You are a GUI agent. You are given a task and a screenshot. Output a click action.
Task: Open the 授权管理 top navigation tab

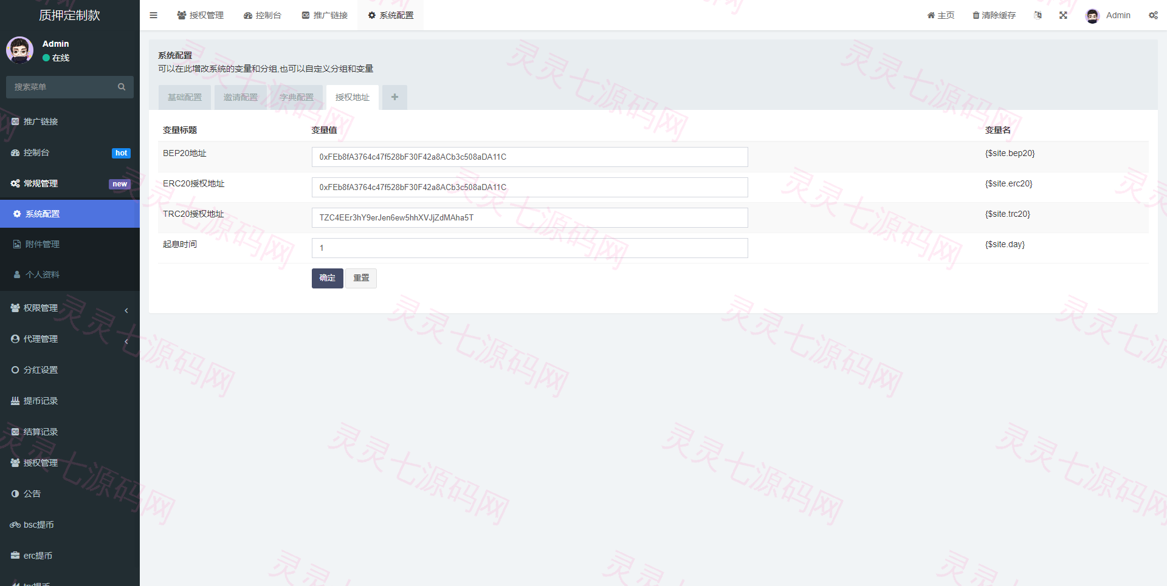[x=201, y=15]
